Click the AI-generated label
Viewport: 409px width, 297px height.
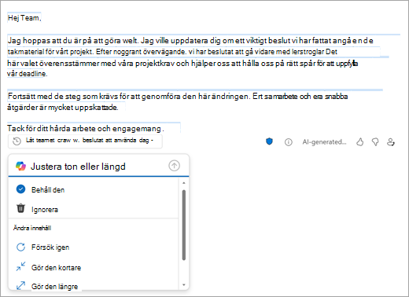click(x=324, y=142)
